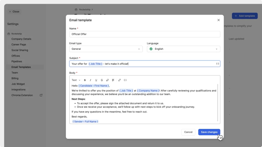Click into the template Name field
This screenshot has width=262, height=147.
(x=145, y=34)
